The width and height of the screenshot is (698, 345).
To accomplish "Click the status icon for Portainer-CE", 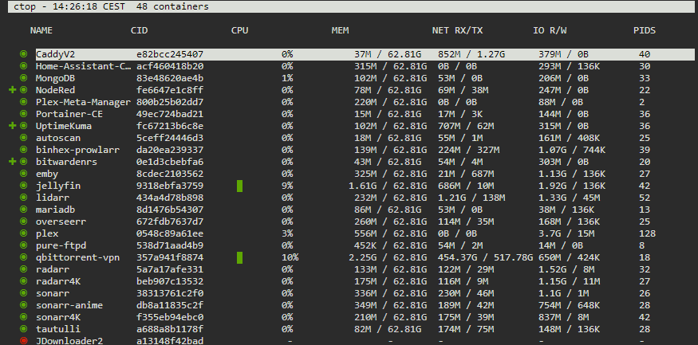I will [24, 114].
